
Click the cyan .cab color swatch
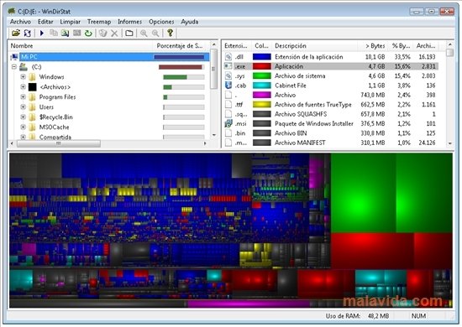coord(261,86)
